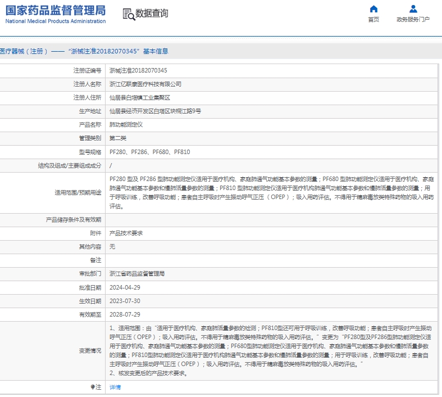Click expiry date 2028-07-29
This screenshot has width=442, height=397.
(125, 314)
